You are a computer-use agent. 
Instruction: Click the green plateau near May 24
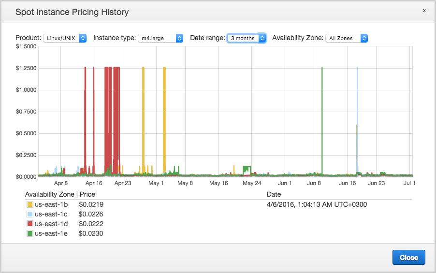pos(247,169)
